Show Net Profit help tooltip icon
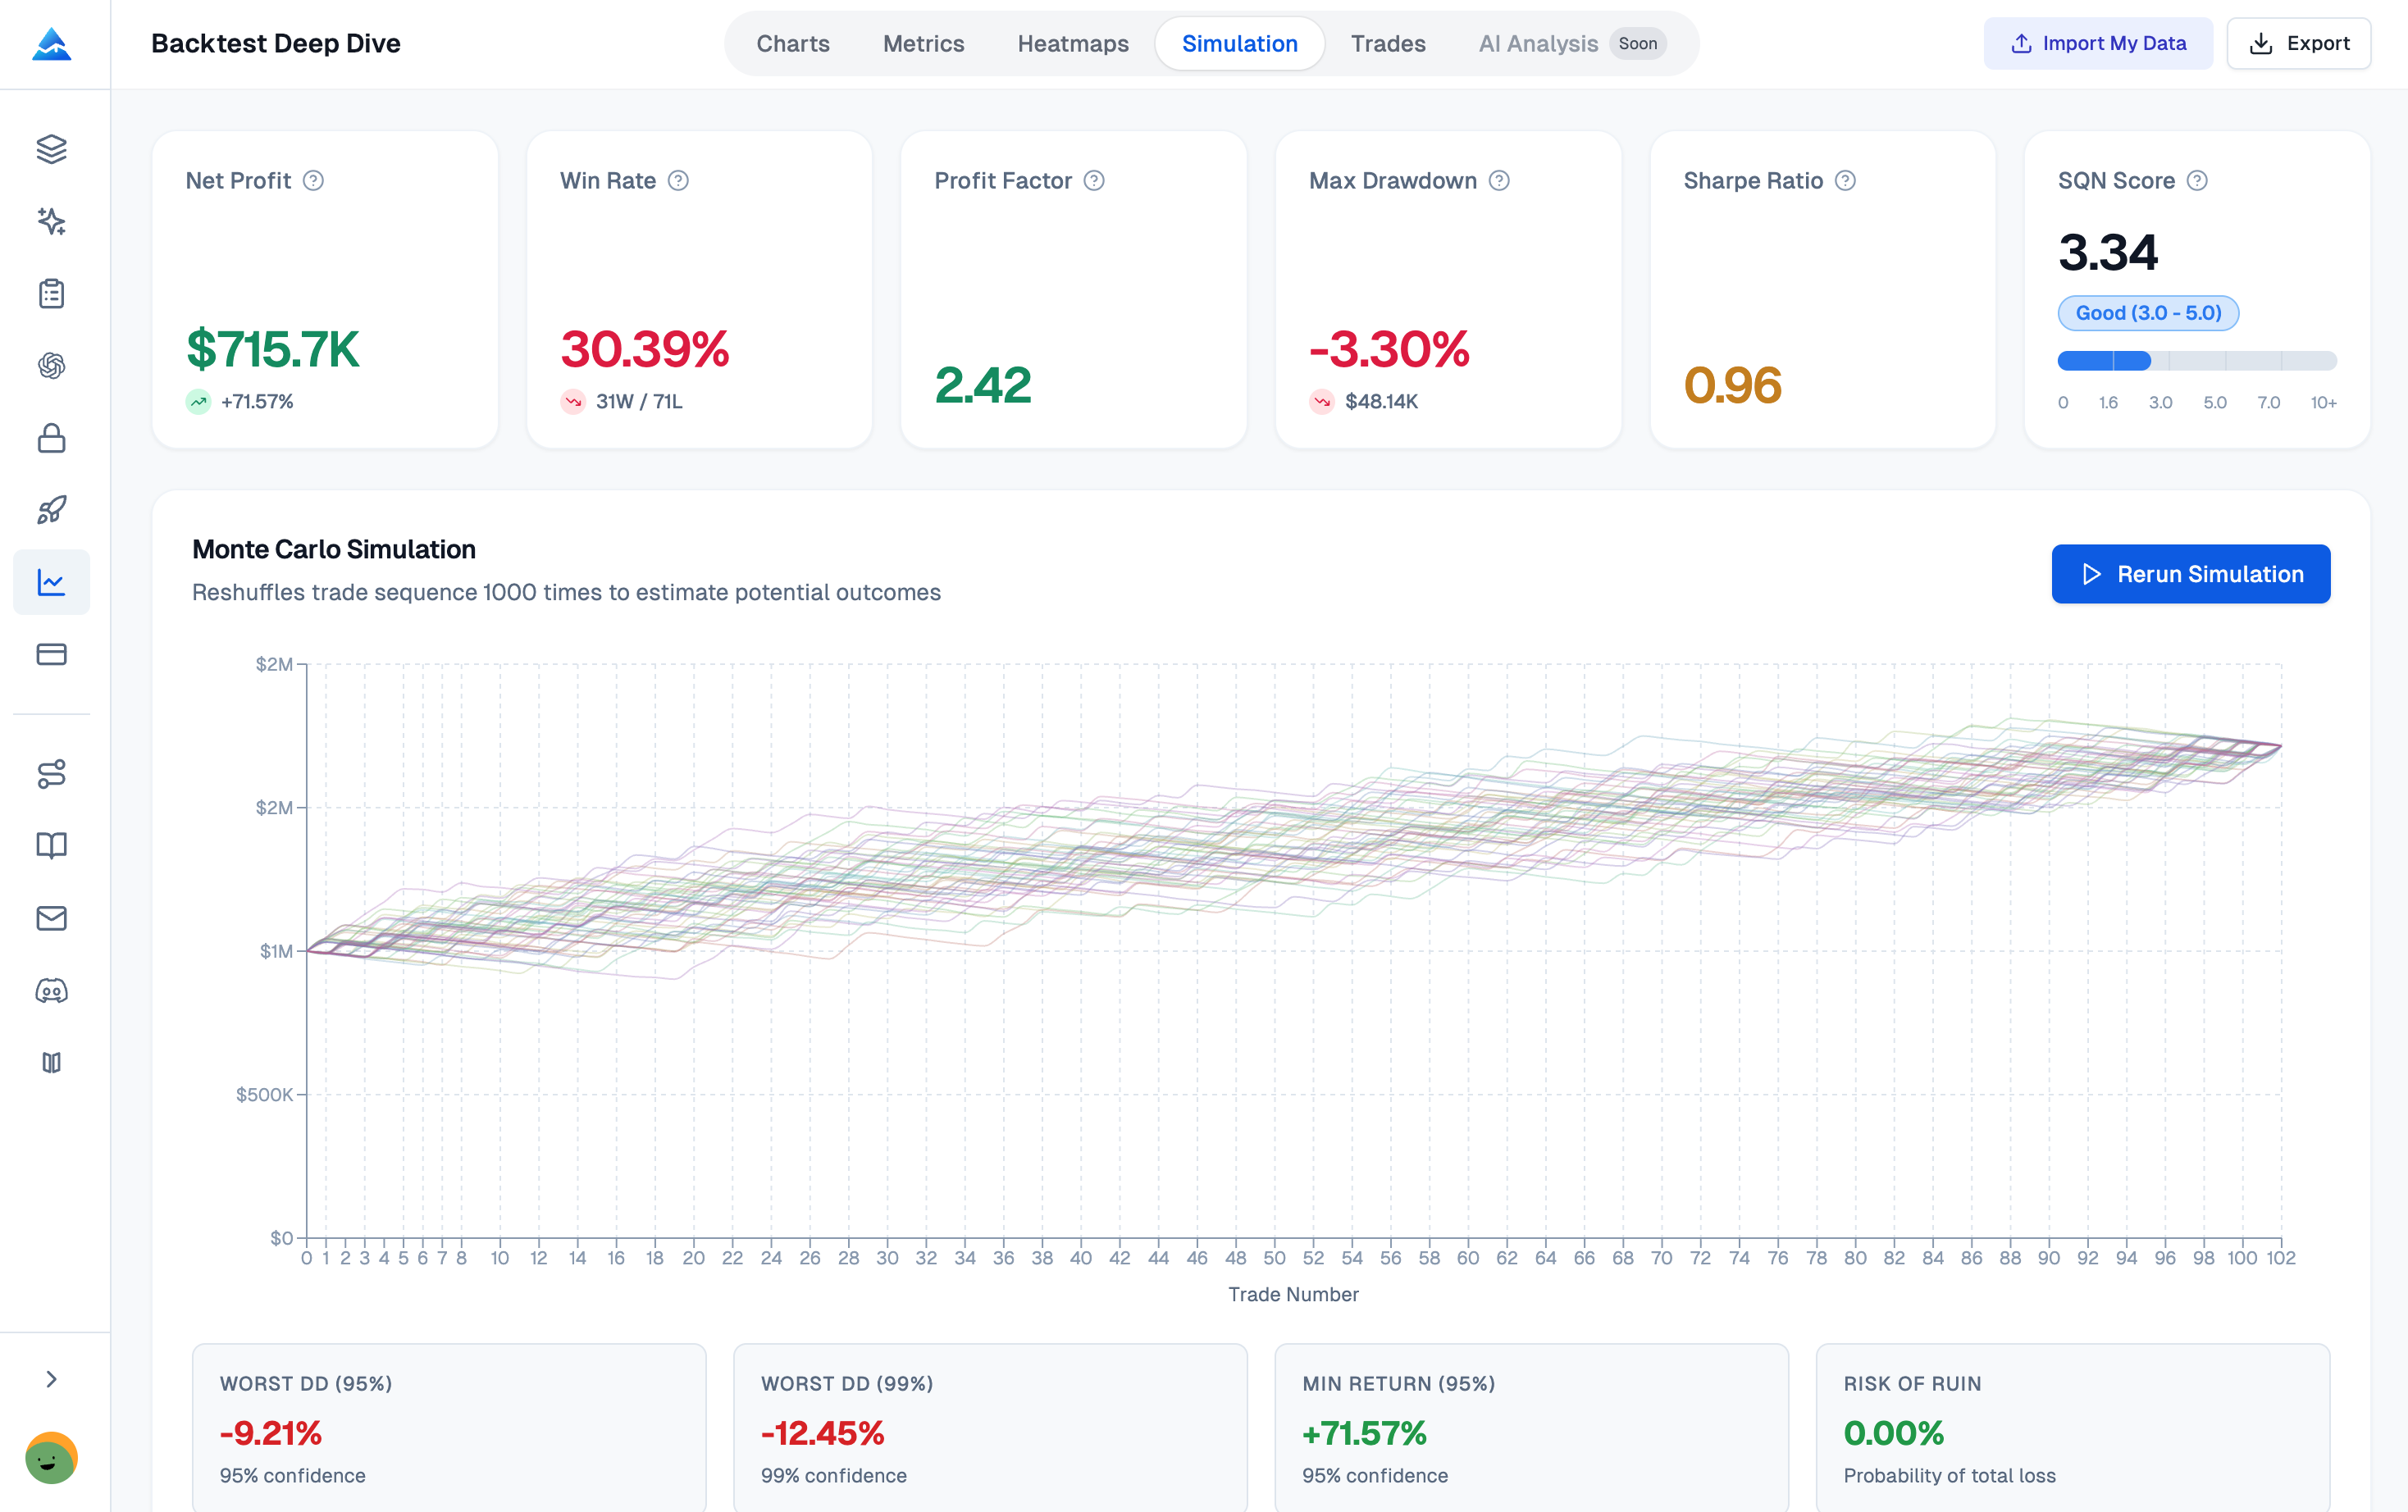Image resolution: width=2408 pixels, height=1512 pixels. point(313,181)
